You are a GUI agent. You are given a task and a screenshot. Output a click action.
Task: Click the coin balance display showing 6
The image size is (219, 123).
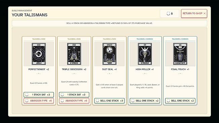(x=170, y=13)
